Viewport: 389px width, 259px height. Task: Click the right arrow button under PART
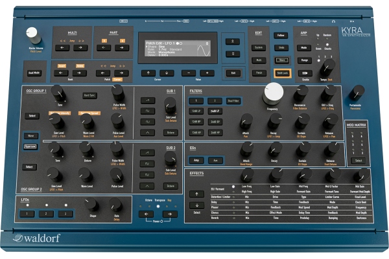pyautogui.click(x=122, y=47)
